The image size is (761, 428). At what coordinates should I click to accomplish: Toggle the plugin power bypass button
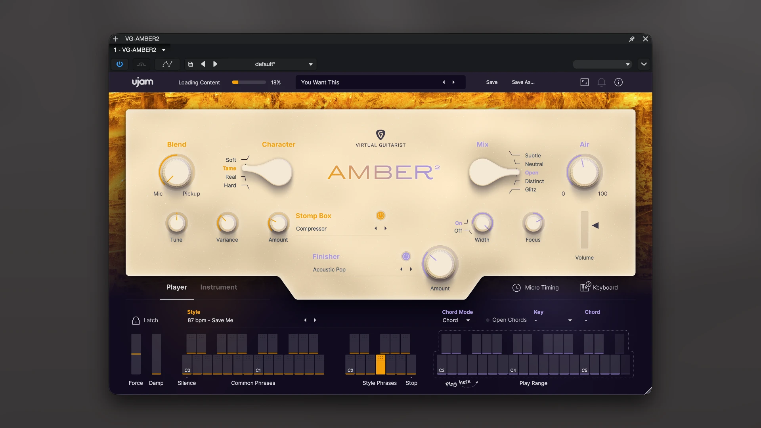click(x=120, y=64)
